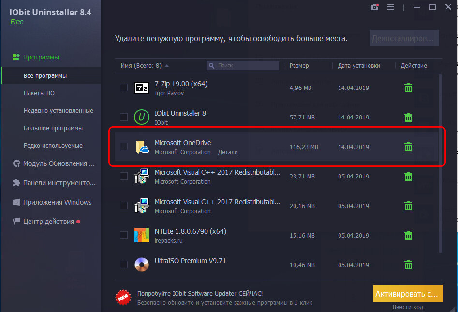The height and width of the screenshot is (312, 458).
Task: Click the IObit Uninstaller green U icon
Action: [x=141, y=117]
